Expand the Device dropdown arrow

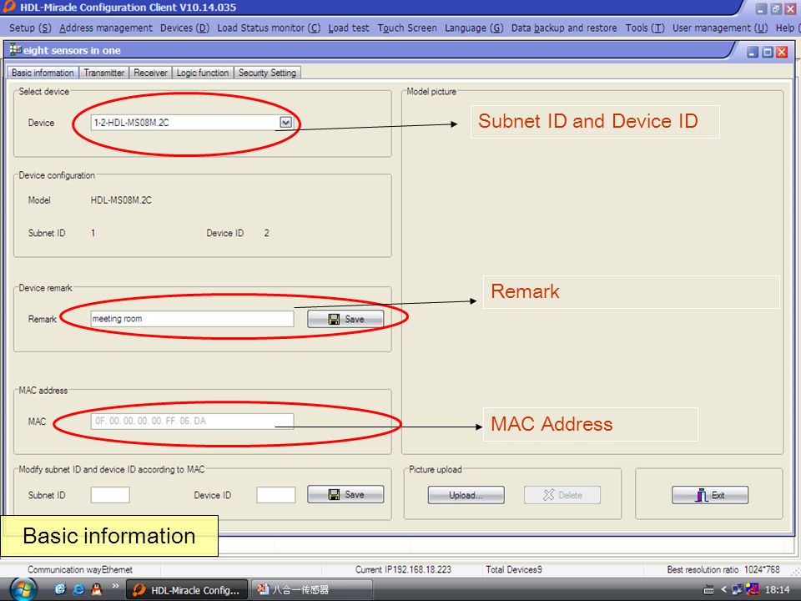coord(286,123)
